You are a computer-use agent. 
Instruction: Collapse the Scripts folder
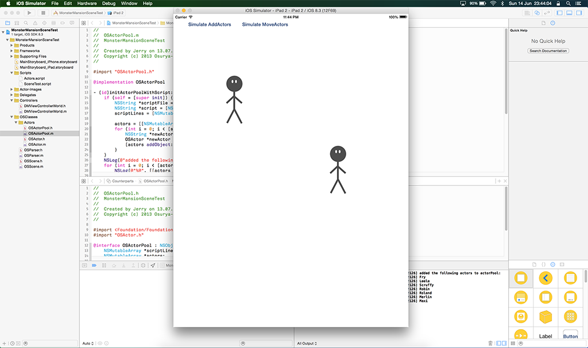[x=11, y=73]
